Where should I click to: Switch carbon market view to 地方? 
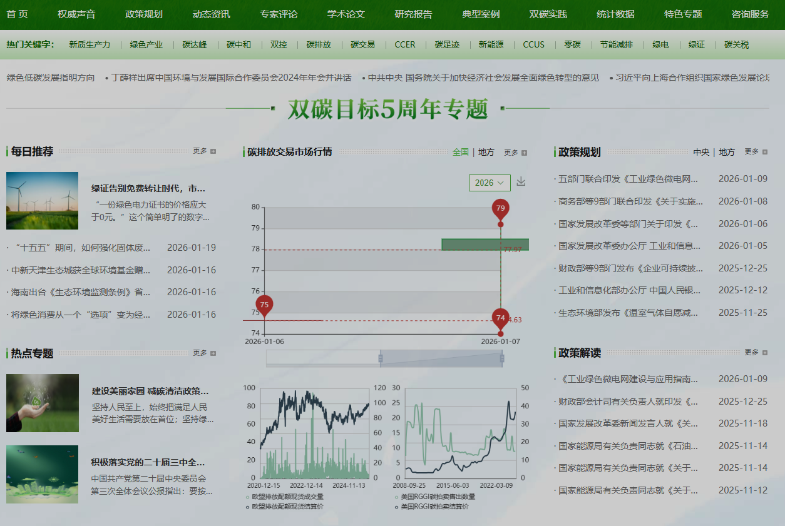pos(486,151)
